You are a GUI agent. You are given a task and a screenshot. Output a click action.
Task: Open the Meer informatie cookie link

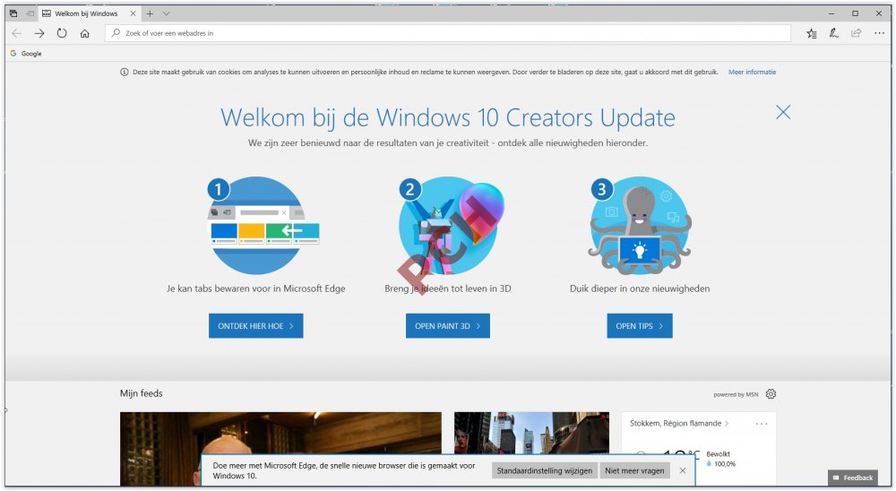click(x=752, y=72)
